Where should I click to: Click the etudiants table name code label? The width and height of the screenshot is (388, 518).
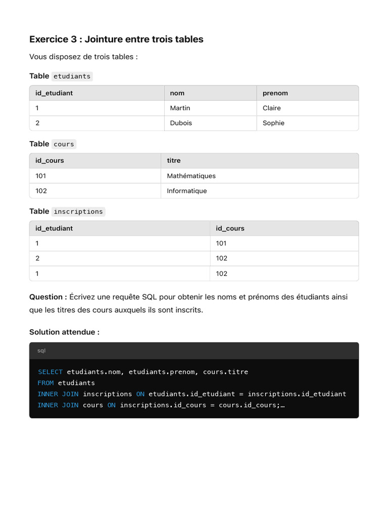click(72, 76)
